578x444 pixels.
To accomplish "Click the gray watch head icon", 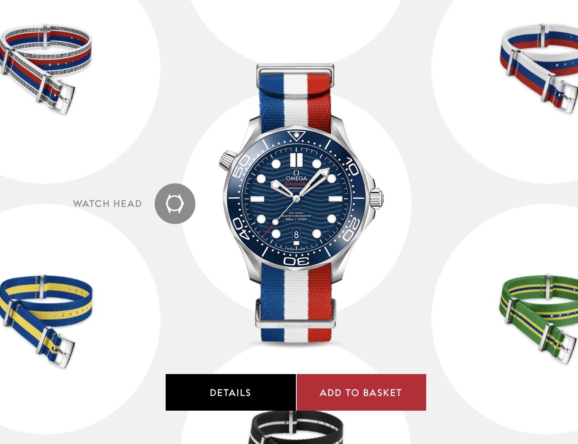I will click(175, 203).
